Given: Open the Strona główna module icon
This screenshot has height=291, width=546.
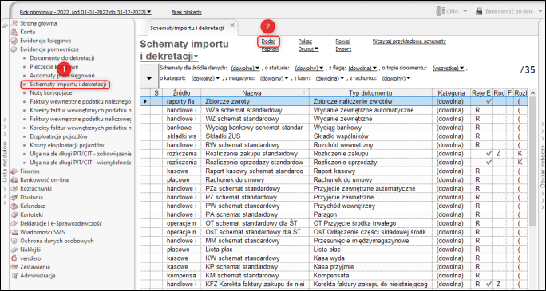Looking at the screenshot, I should [14, 23].
